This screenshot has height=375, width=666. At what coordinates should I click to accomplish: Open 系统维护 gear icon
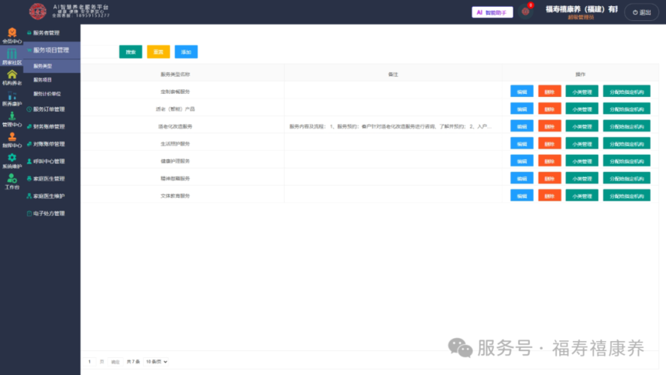coord(12,160)
